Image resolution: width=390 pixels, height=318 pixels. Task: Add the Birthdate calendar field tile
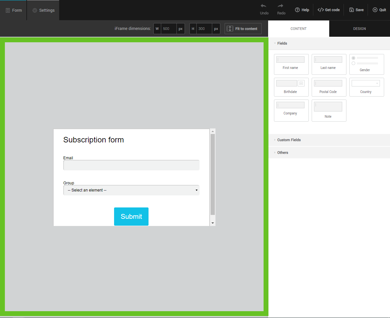point(291,87)
